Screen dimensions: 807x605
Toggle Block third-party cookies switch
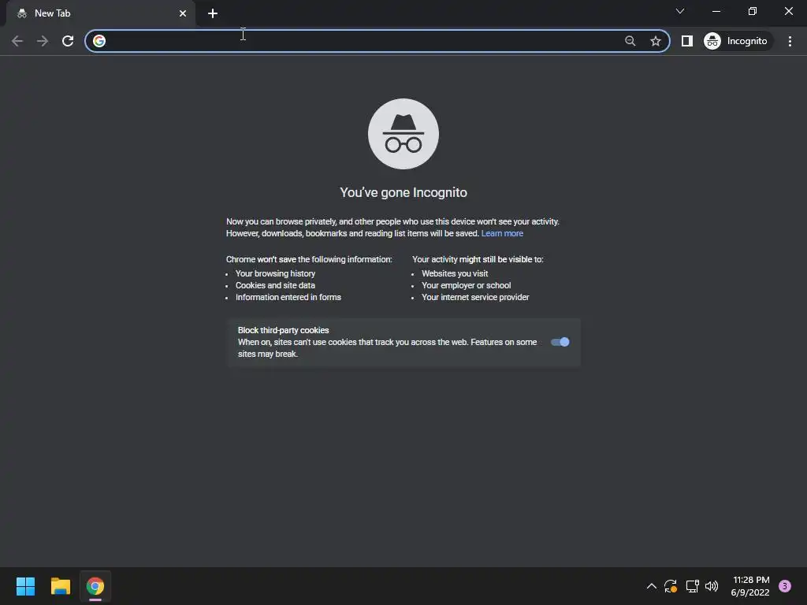coord(560,342)
